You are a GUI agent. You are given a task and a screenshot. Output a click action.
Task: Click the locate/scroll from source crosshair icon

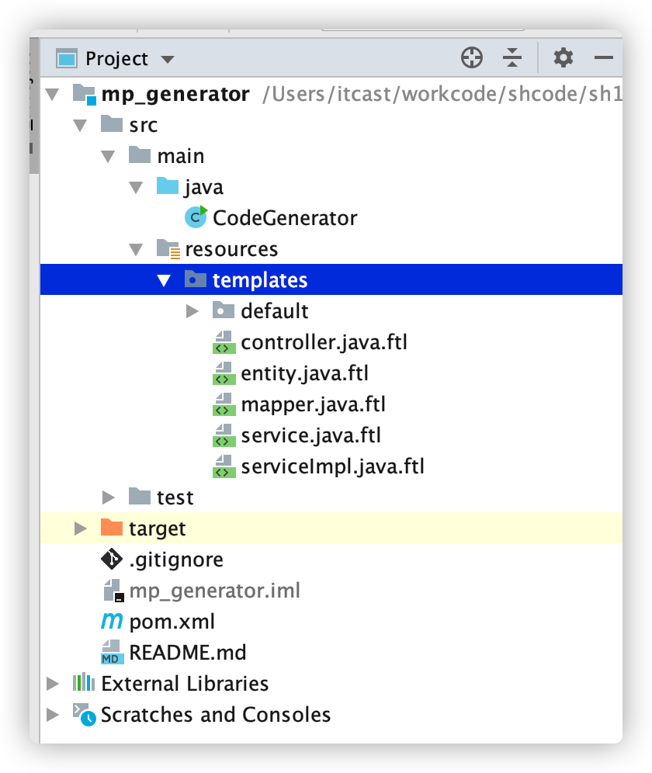point(472,58)
